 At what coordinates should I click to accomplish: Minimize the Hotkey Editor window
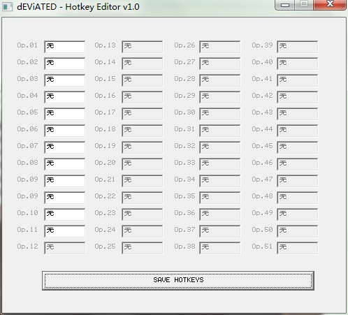pos(285,5)
